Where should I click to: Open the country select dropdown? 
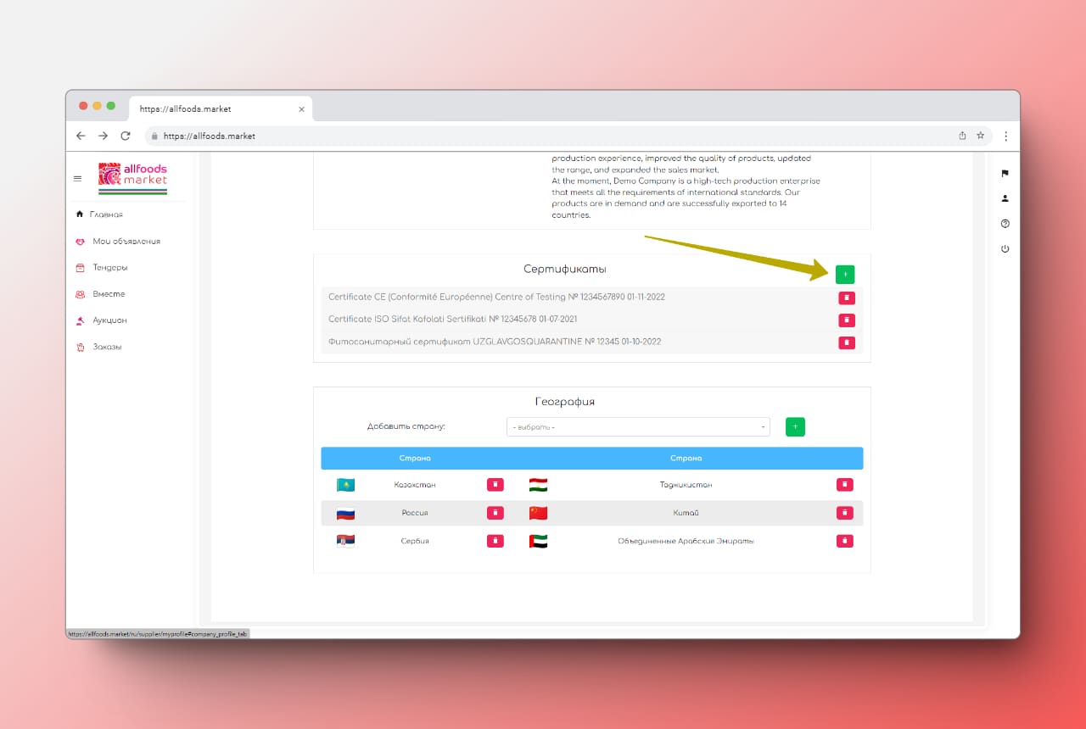pyautogui.click(x=638, y=427)
